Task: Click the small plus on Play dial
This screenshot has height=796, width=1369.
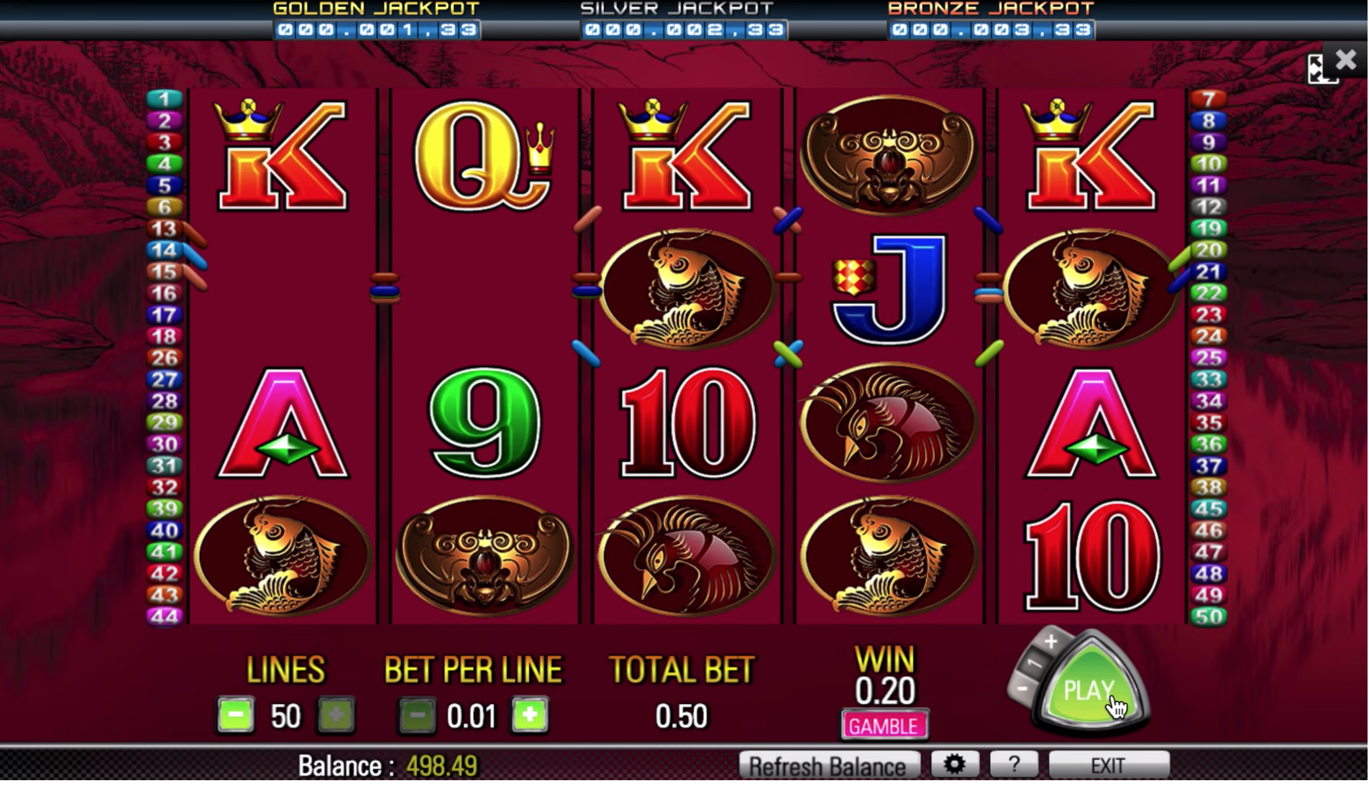Action: (1050, 642)
